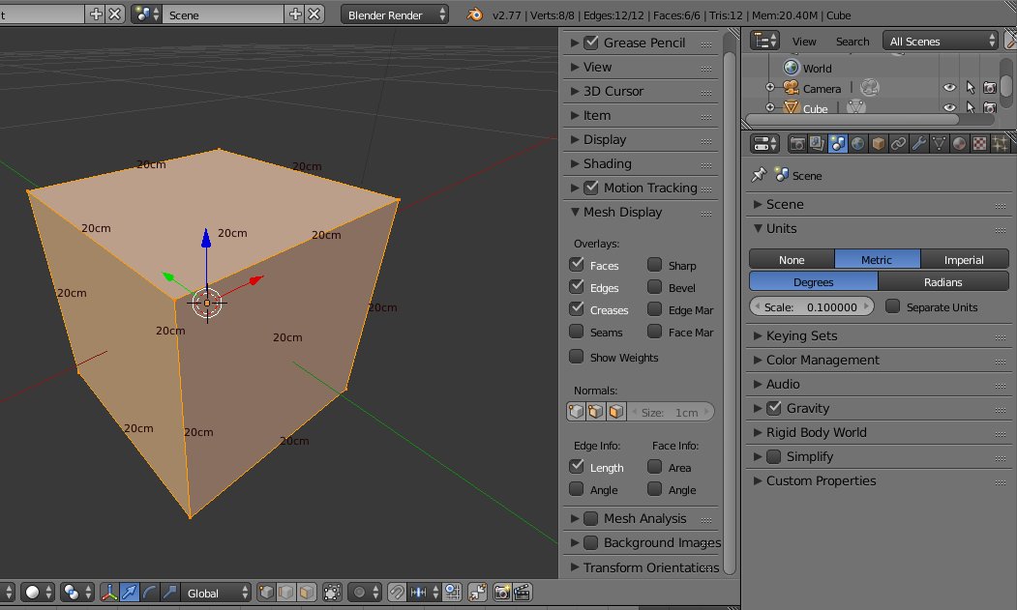Select face select mode in the header
The image size is (1017, 610).
[x=306, y=593]
